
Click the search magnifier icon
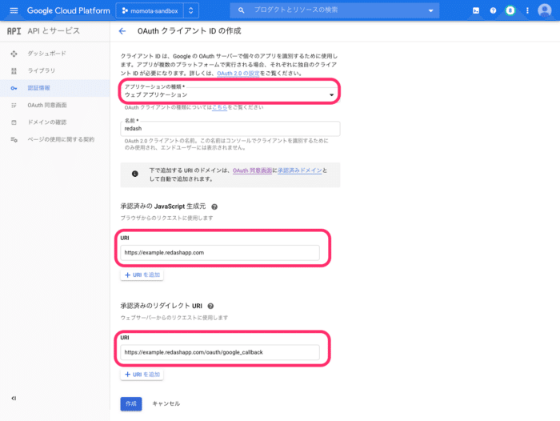241,10
